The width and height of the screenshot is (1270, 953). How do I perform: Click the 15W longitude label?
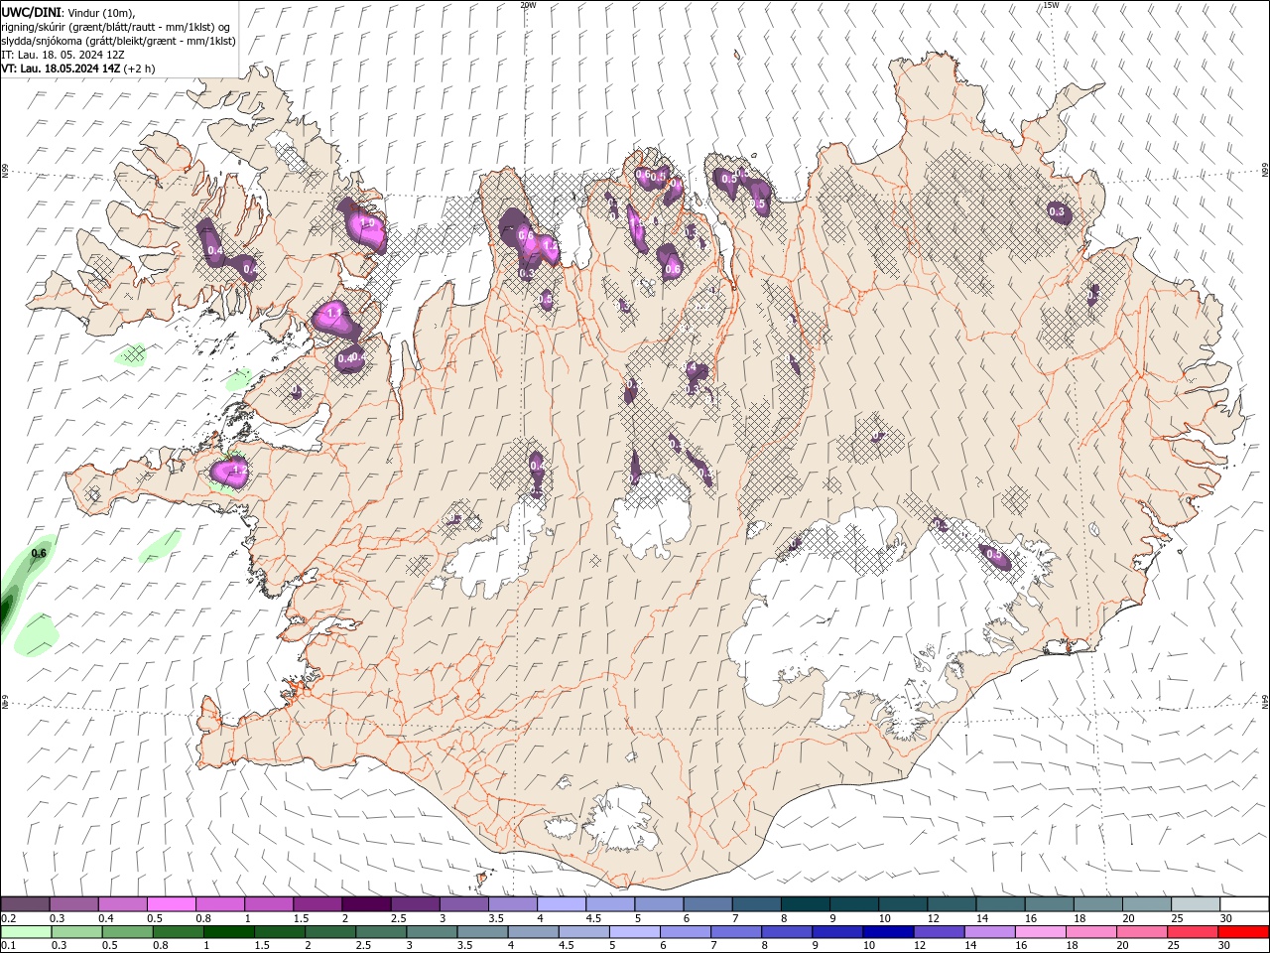click(x=1051, y=5)
